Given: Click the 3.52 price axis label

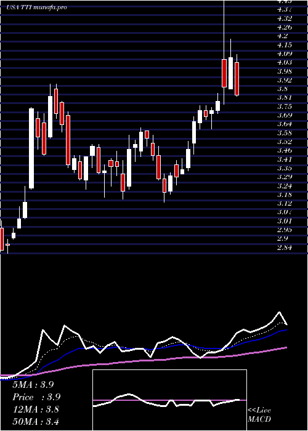Looking at the screenshot, I should tap(285, 142).
